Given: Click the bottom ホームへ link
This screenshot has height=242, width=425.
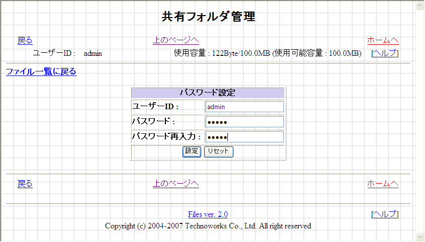Looking at the screenshot, I should (383, 184).
